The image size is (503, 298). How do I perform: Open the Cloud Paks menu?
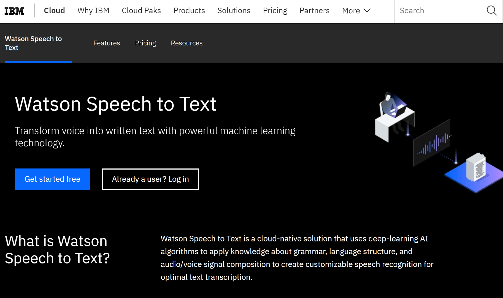click(x=141, y=11)
